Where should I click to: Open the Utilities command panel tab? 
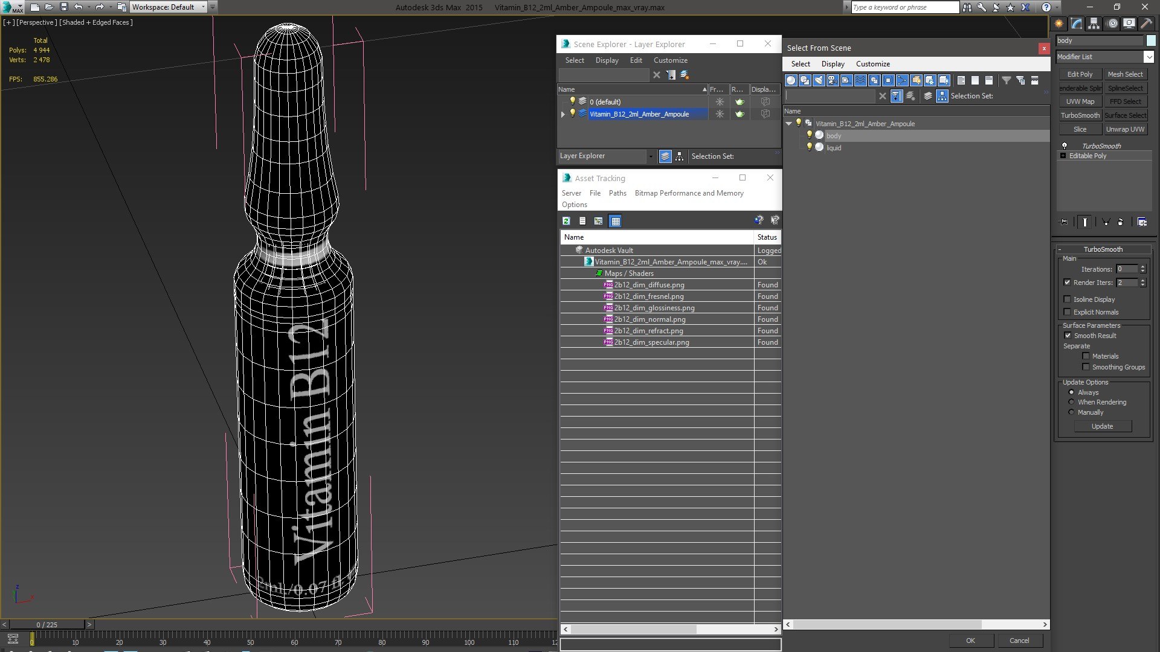point(1146,24)
